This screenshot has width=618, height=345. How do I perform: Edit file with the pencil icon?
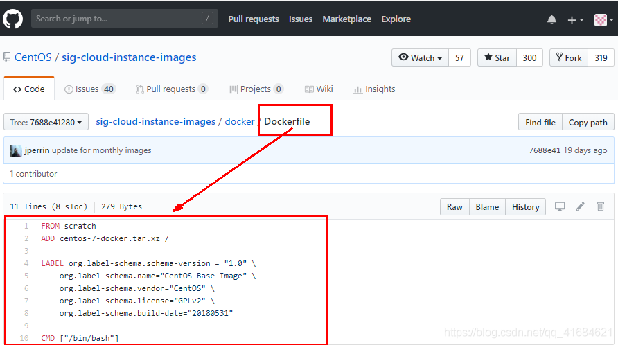[580, 206]
